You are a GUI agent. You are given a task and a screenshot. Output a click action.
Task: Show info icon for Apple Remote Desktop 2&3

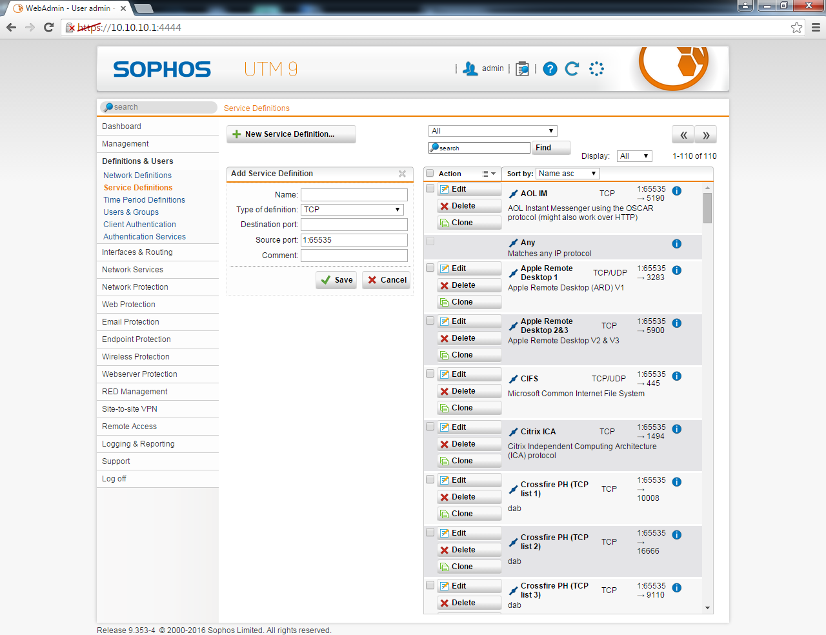[x=677, y=323]
